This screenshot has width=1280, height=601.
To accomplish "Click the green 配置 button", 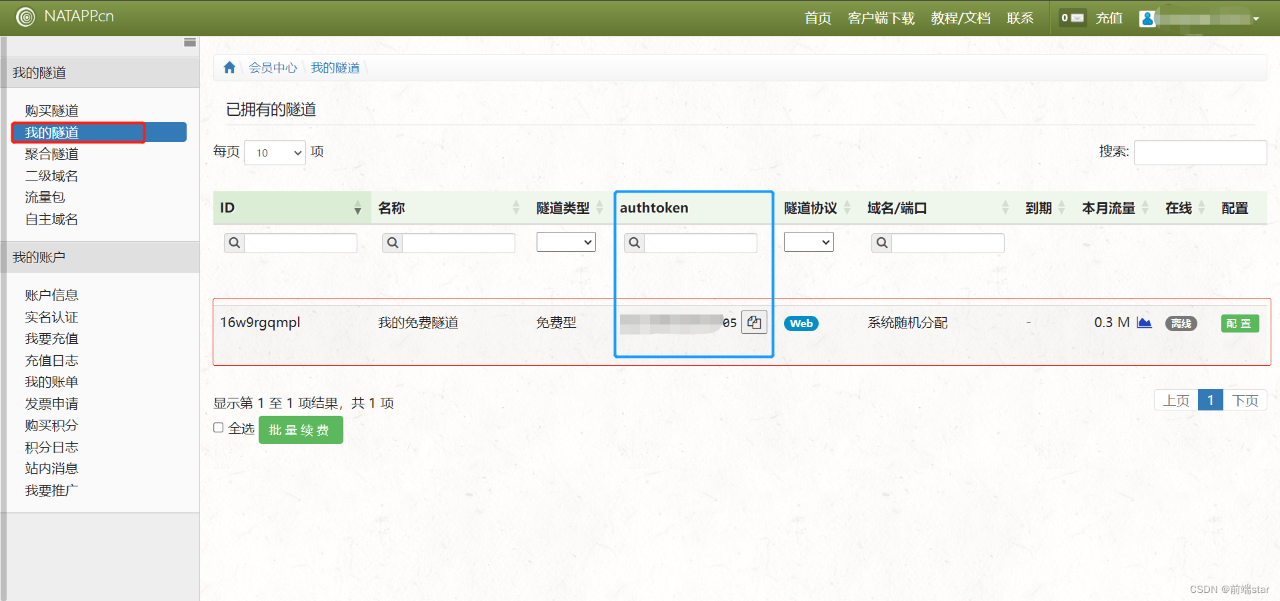I will (x=1240, y=323).
